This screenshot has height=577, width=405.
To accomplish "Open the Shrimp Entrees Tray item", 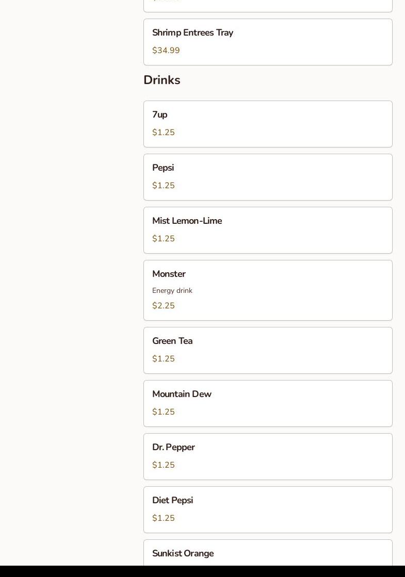I will pos(267,42).
